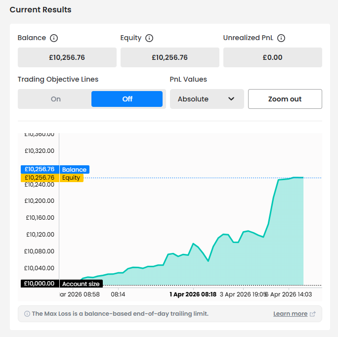Click the Unrealized PnL value £0.00
338x337 pixels.
click(273, 57)
